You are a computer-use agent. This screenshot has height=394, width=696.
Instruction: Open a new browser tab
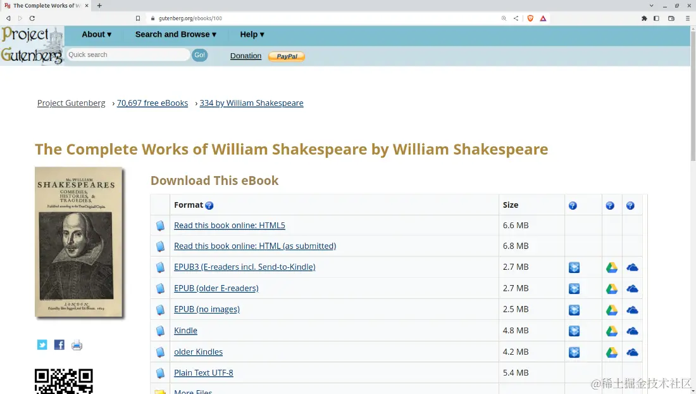point(99,5)
